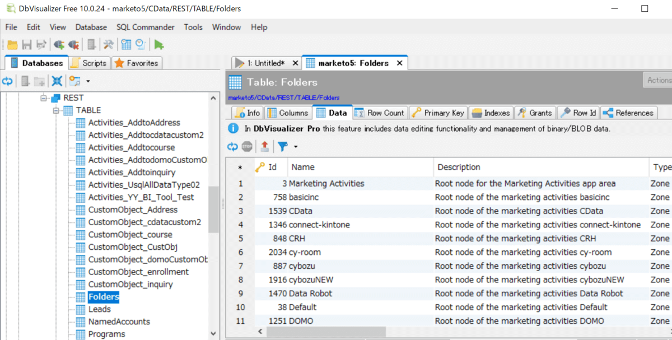Switch to the Favorites tab

point(137,63)
